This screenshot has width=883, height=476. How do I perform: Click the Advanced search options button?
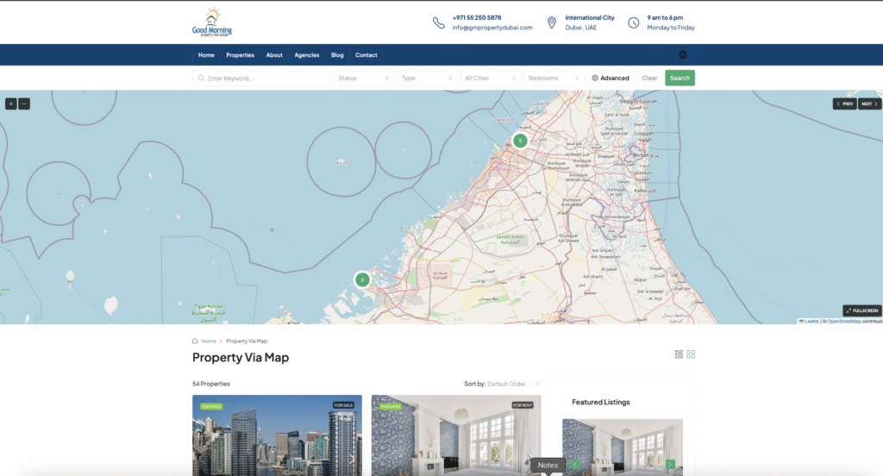point(611,78)
